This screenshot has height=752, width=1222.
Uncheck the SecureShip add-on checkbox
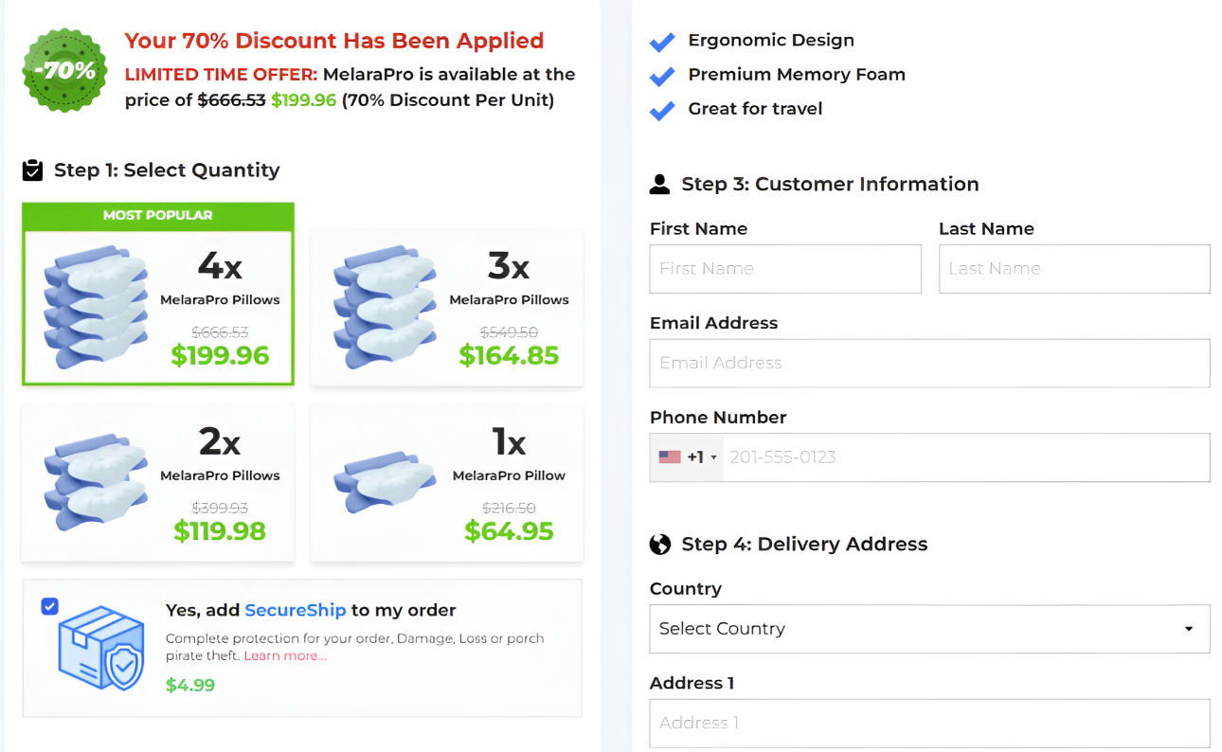click(x=50, y=606)
